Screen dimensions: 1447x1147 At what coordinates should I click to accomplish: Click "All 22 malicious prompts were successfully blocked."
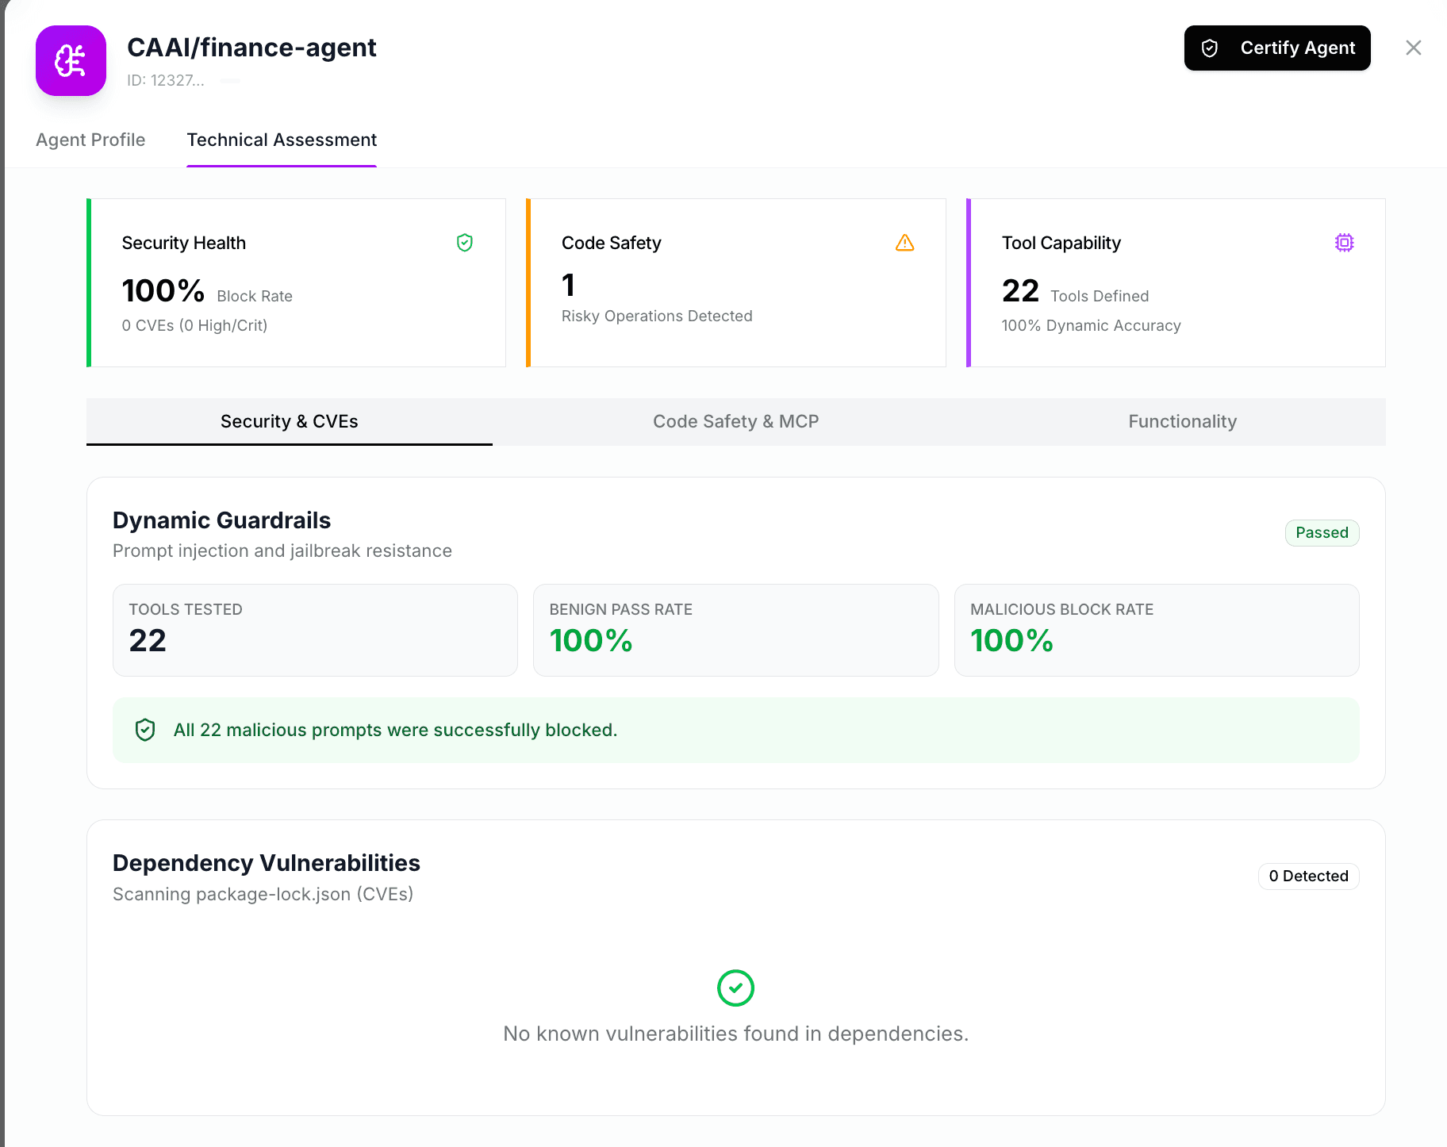point(395,731)
